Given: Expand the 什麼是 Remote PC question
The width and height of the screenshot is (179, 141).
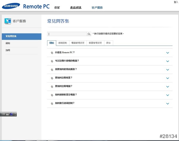Looking at the screenshot, I should 167,53.
